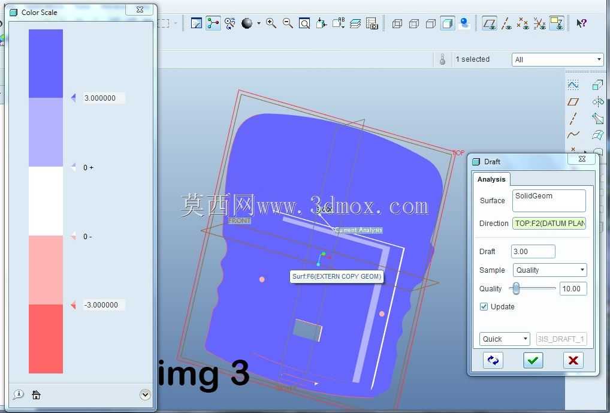Click the Datum Axis tool
Screen dimensions: 610x413
pos(573,118)
